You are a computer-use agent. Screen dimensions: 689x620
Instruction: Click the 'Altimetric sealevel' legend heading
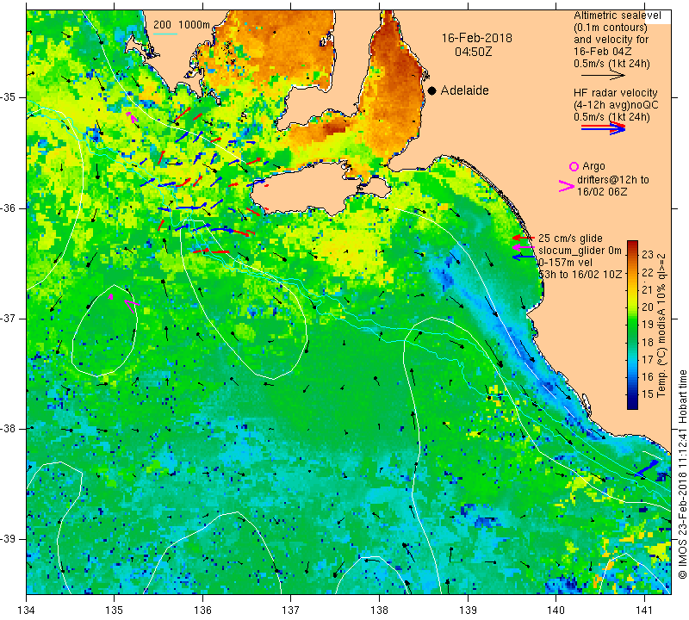pos(618,15)
